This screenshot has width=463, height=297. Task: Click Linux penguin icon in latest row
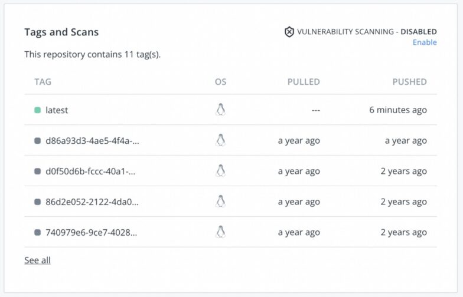[220, 110]
